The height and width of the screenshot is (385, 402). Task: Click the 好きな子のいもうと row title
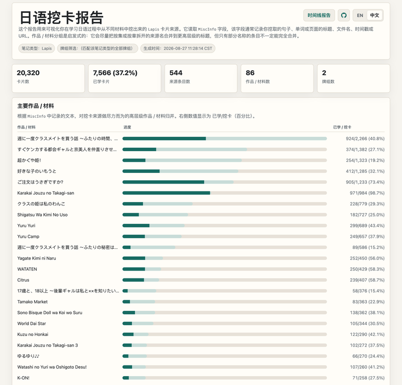(x=37, y=171)
